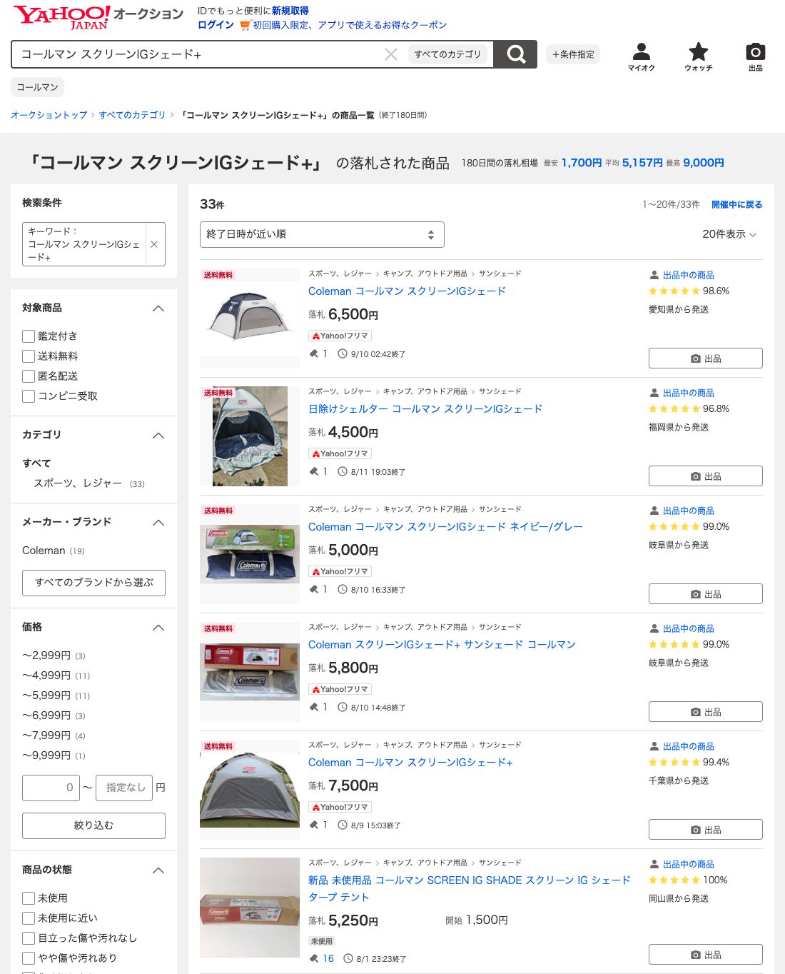This screenshot has height=974, width=785.
Task: Clear the search box with X icon
Action: click(391, 54)
